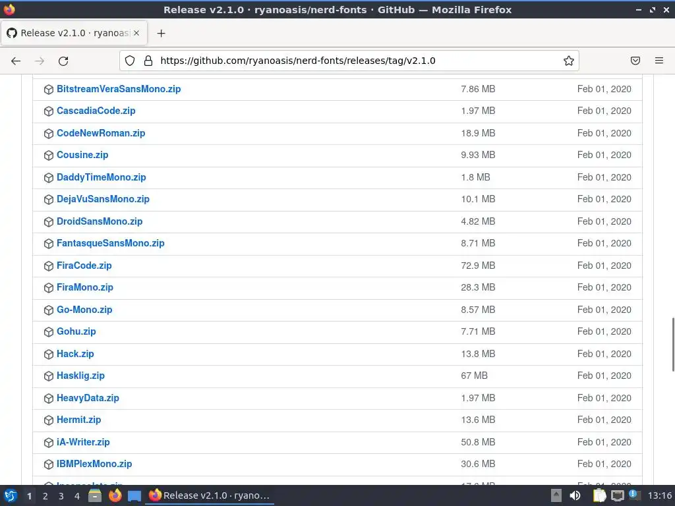The width and height of the screenshot is (675, 506).
Task: Download IBMPlexMono.zip
Action: [94, 464]
